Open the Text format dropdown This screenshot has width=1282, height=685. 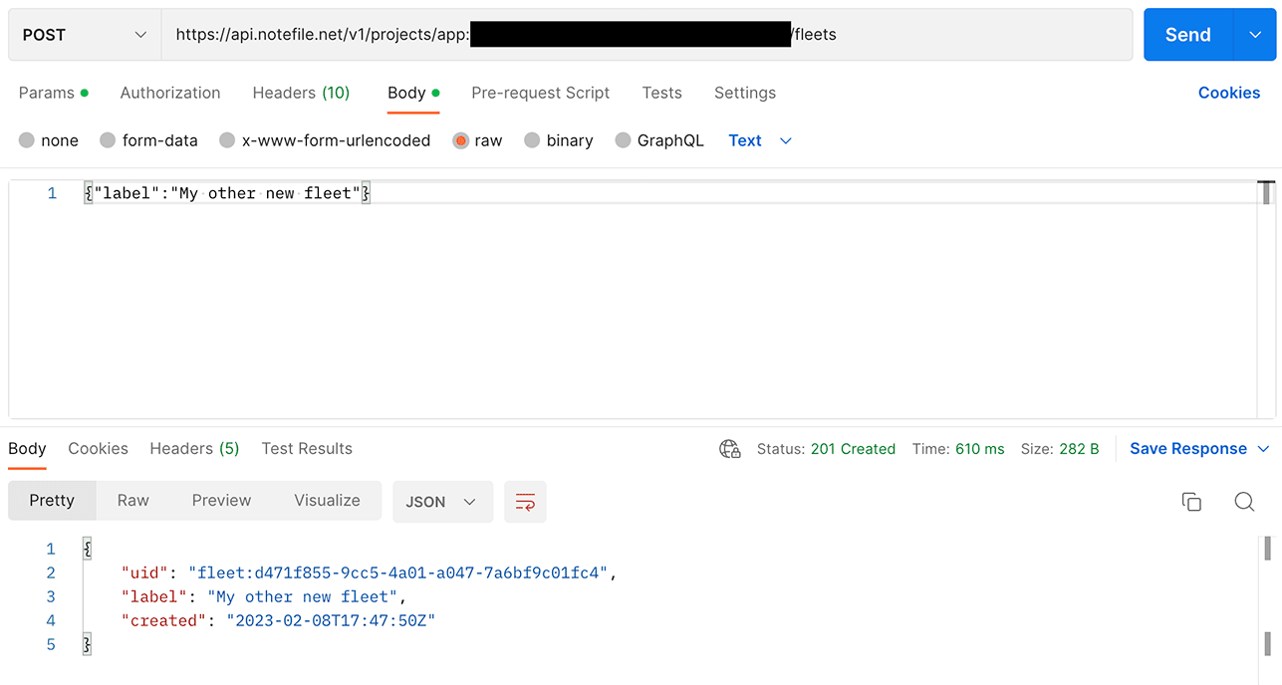click(x=760, y=140)
